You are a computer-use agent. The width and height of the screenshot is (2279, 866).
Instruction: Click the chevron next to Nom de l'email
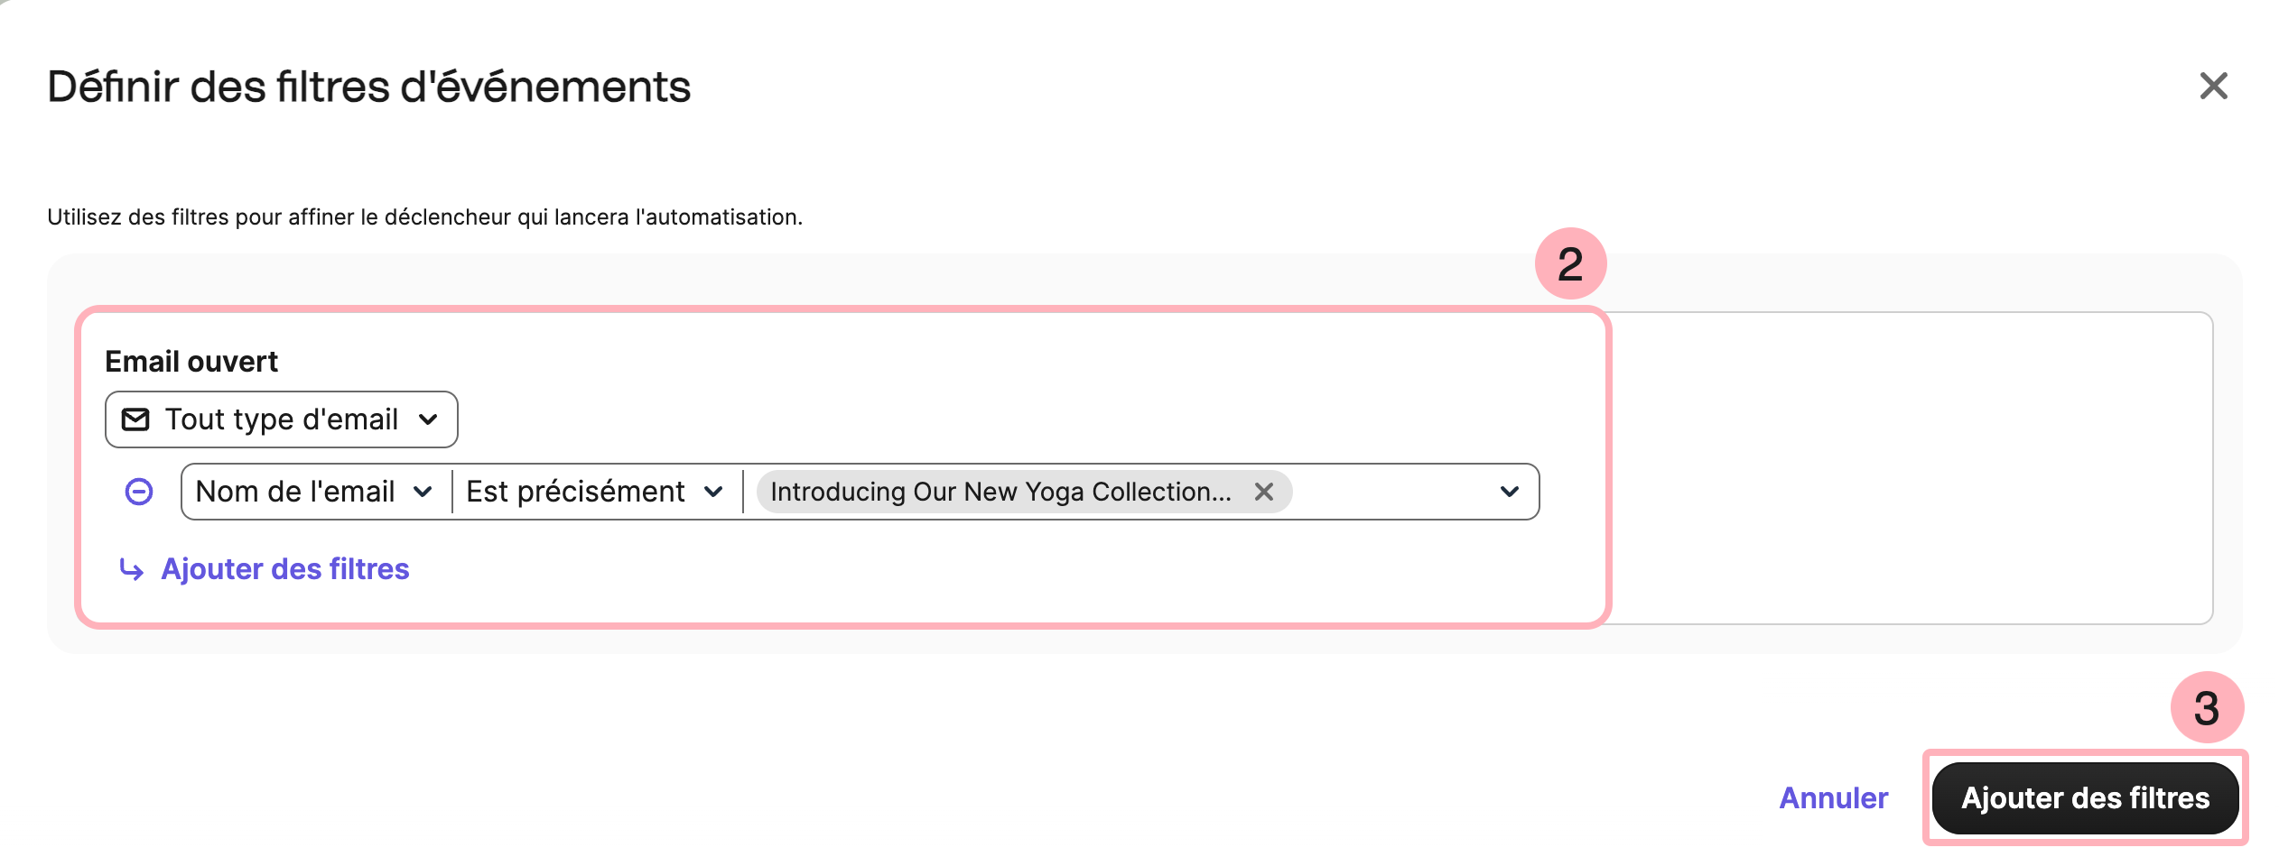(x=423, y=492)
